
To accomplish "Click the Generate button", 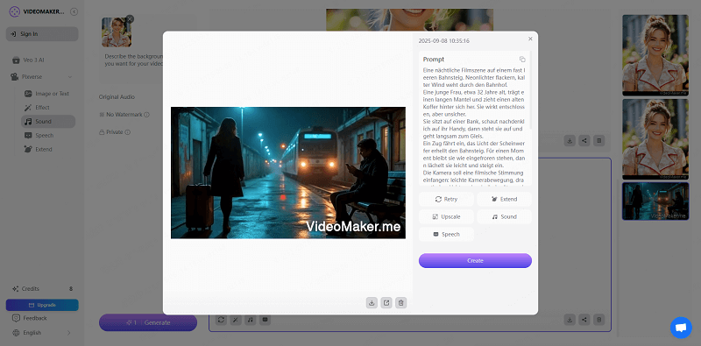I will pos(148,322).
